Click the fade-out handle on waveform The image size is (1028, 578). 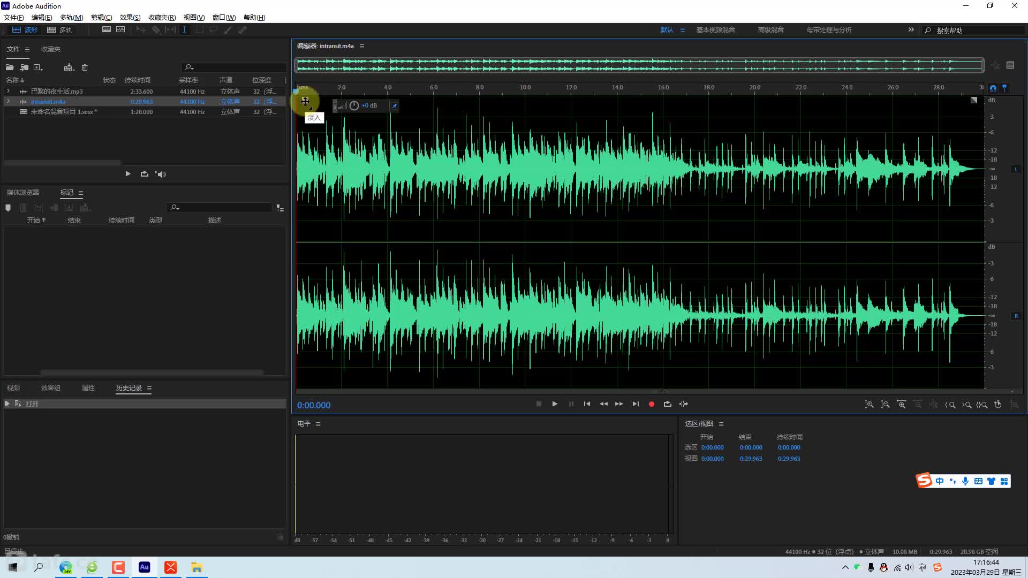click(x=974, y=100)
